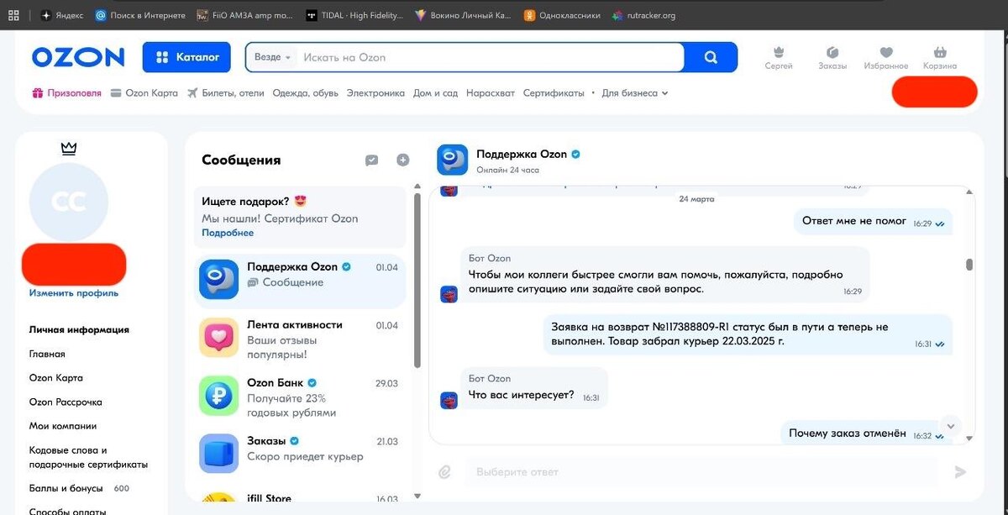Click the chat window scrollbar thumb
The image size is (1008, 515).
969,265
